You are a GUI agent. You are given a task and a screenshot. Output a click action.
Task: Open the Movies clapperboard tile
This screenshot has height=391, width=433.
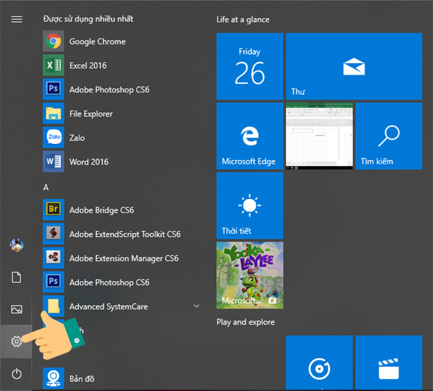point(389,362)
